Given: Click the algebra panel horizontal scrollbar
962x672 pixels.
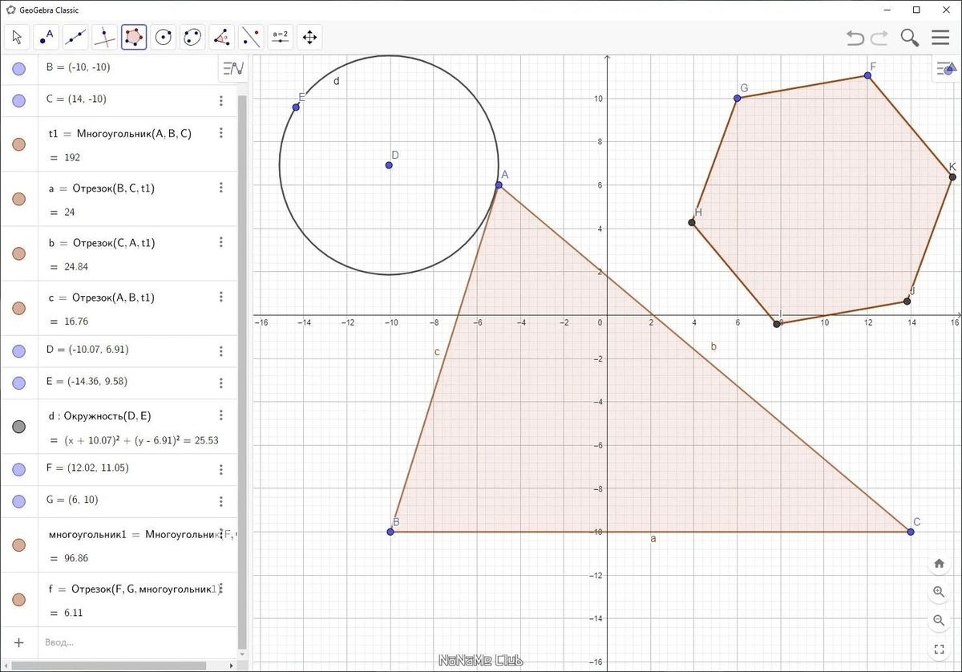Looking at the screenshot, I should pos(108,666).
